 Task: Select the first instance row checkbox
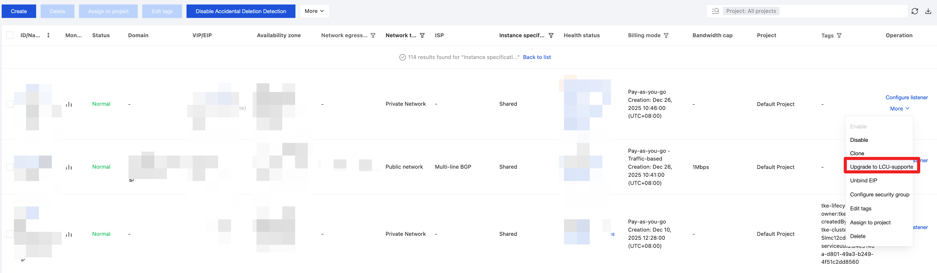pyautogui.click(x=10, y=104)
